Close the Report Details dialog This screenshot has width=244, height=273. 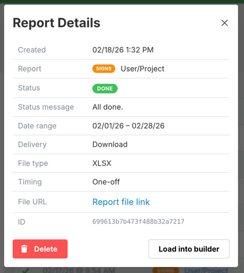[x=224, y=23]
